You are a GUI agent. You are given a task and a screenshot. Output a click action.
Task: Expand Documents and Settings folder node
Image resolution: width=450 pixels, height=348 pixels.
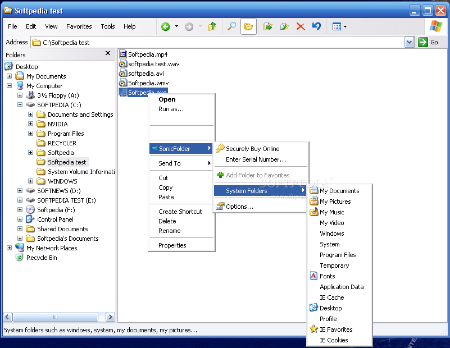tap(30, 114)
